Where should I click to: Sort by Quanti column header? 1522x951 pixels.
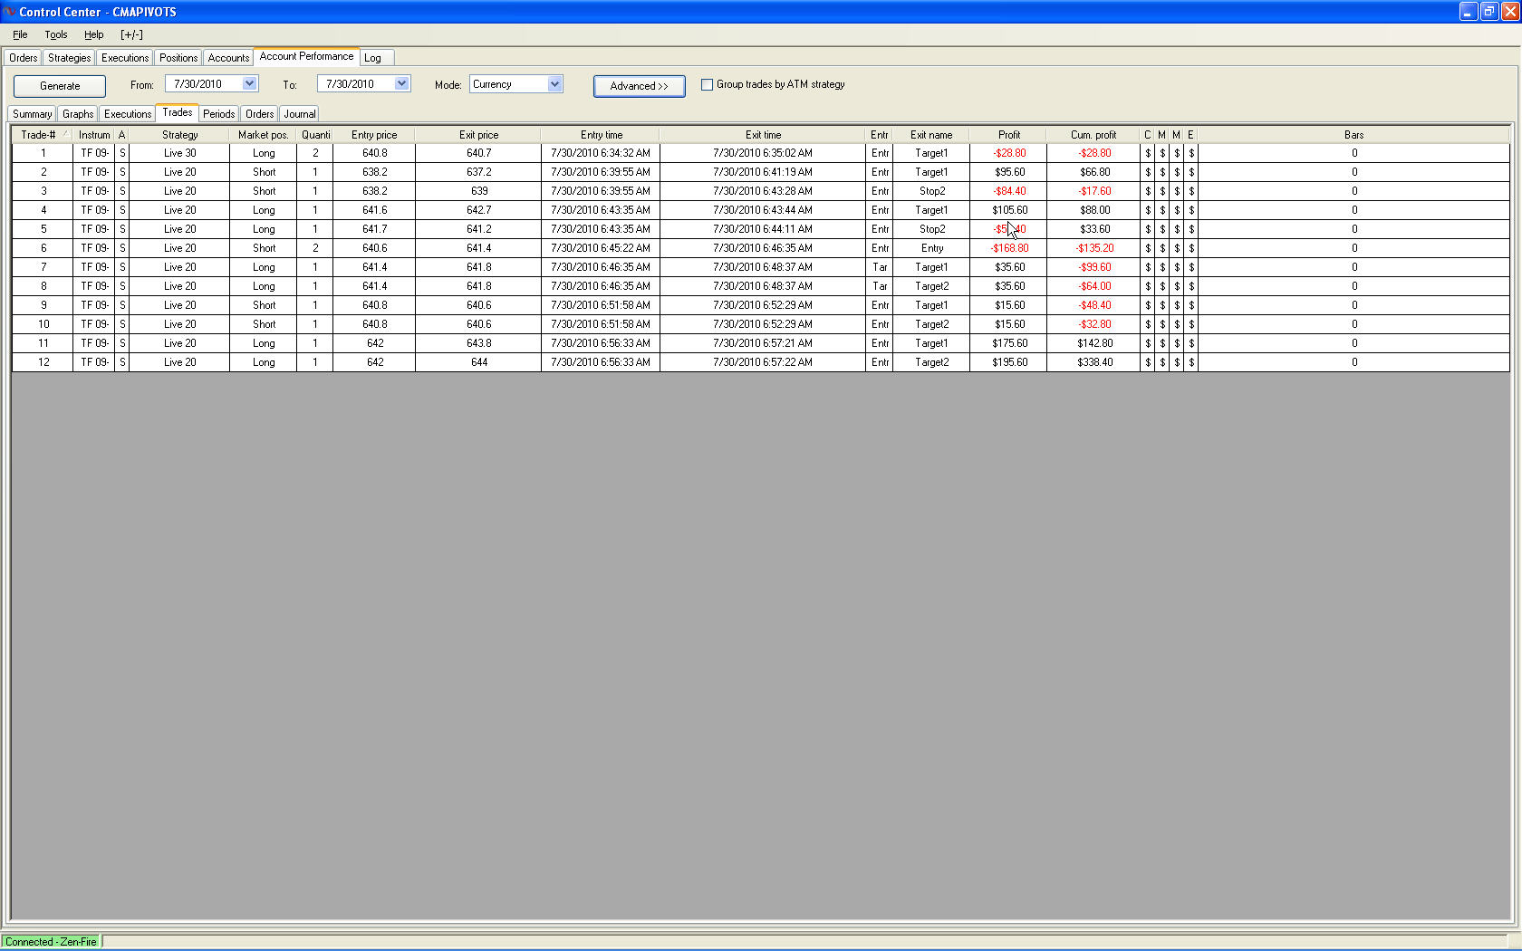(x=315, y=135)
